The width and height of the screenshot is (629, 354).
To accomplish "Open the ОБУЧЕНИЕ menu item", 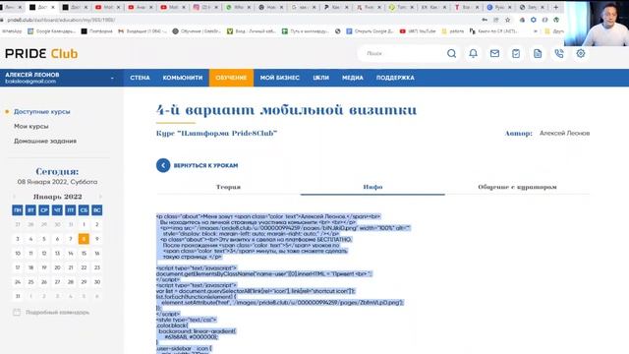I will tap(231, 78).
